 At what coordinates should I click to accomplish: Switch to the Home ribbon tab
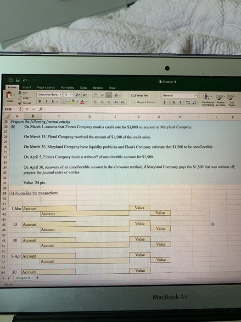pos(12,87)
